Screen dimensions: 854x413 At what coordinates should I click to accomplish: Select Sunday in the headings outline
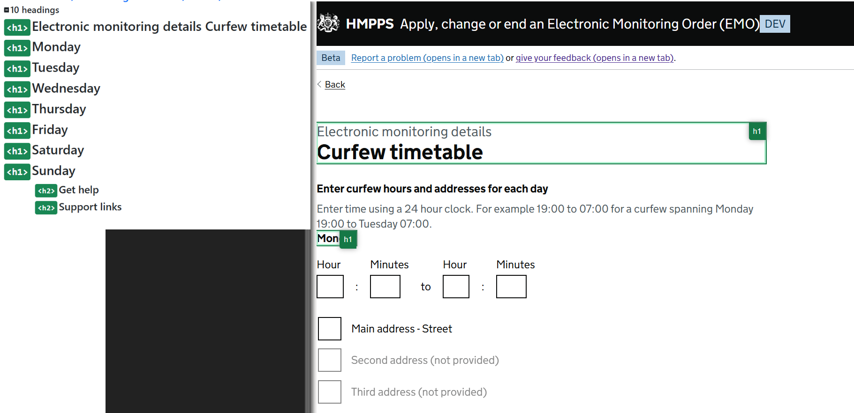pos(53,171)
